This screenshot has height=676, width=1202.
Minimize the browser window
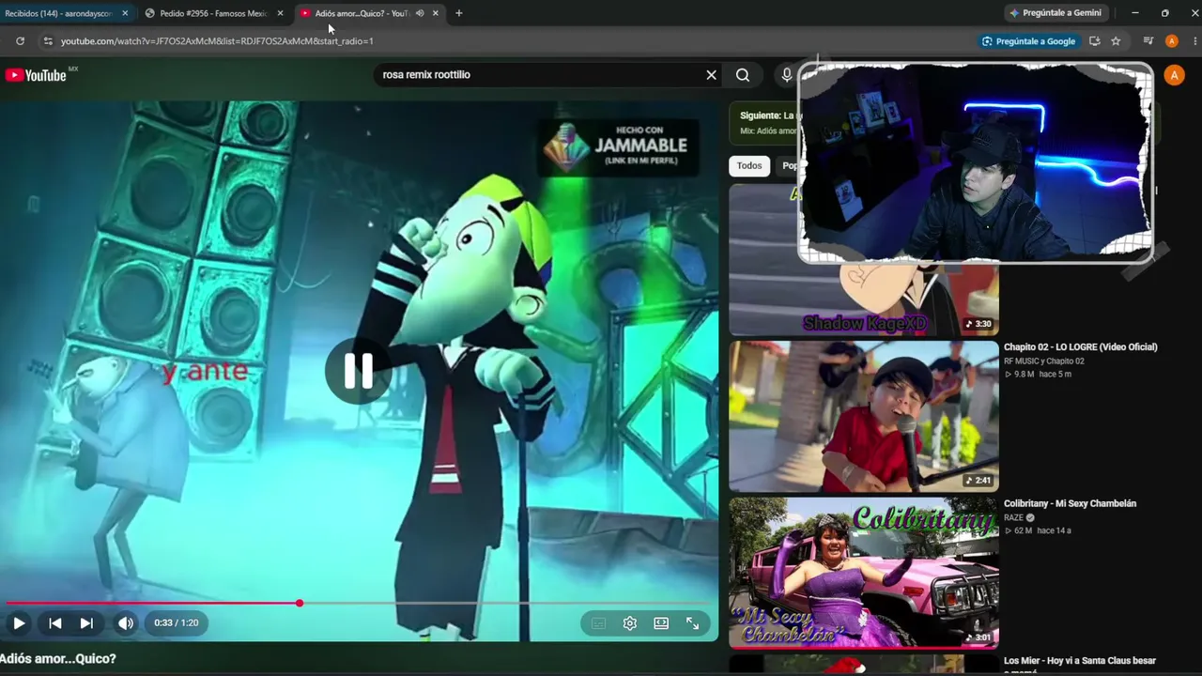coord(1134,13)
